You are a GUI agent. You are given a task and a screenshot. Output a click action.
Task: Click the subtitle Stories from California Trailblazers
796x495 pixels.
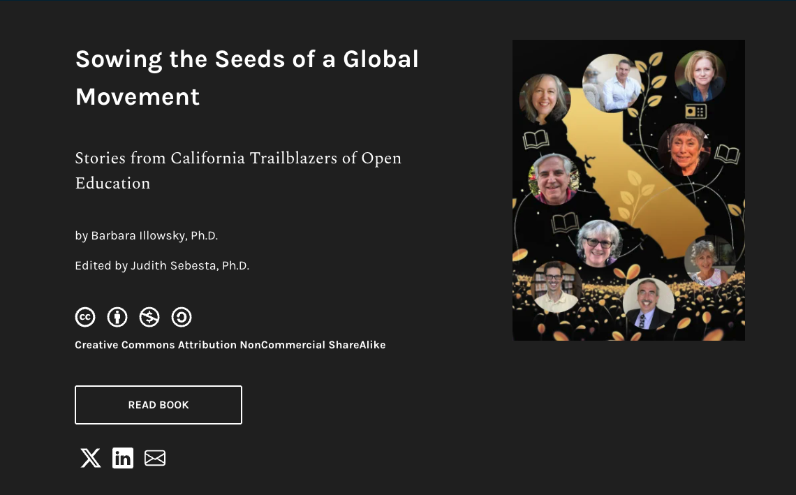238,170
